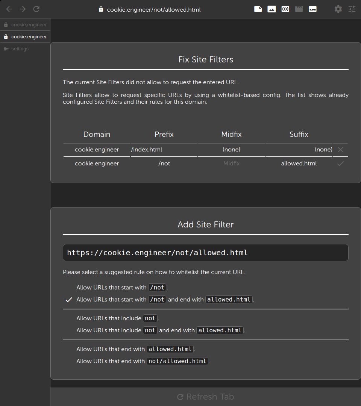This screenshot has height=406, width=361.
Task: Select rule end with not/allowed.html
Action: [x=143, y=361]
